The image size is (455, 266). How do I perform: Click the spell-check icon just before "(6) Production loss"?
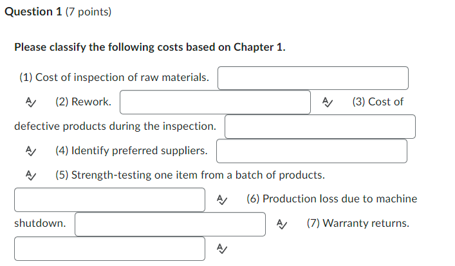[222, 199]
